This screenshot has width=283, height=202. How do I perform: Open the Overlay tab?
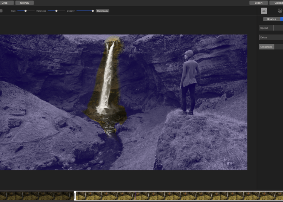(x=25, y=3)
